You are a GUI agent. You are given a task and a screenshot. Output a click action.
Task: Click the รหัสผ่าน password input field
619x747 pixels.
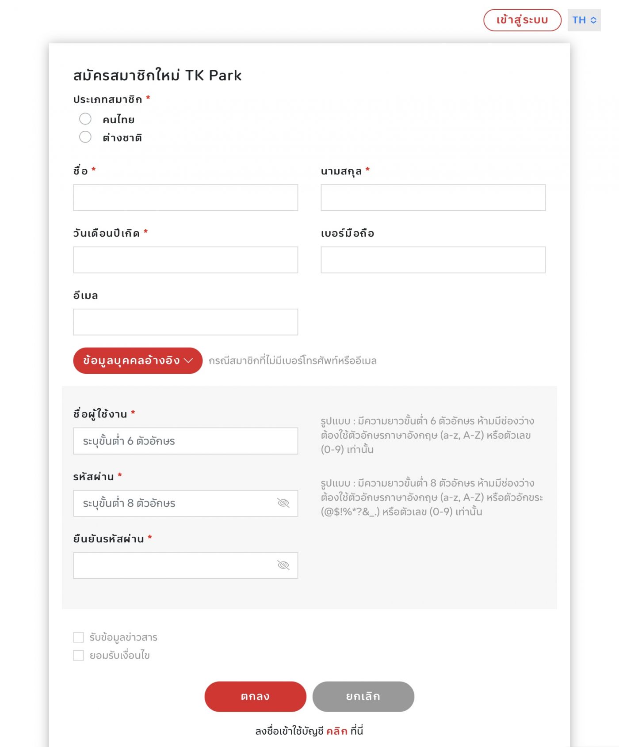point(177,503)
